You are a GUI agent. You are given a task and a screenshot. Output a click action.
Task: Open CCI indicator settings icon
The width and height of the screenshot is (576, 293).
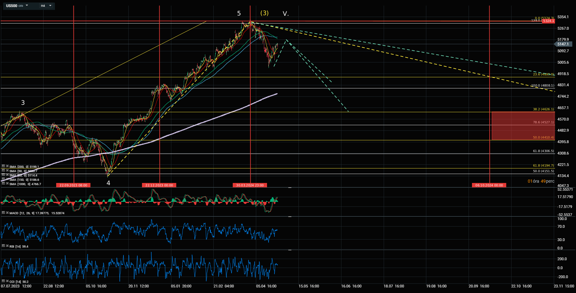click(x=3, y=281)
